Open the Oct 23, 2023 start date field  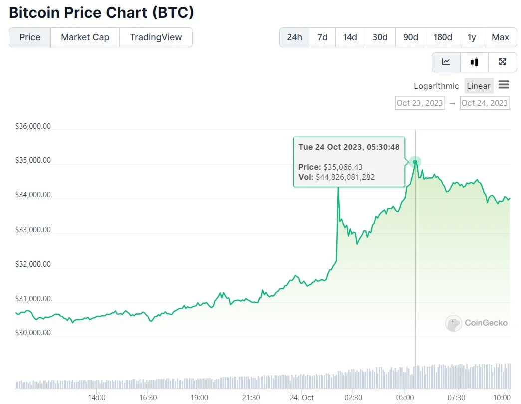click(420, 103)
